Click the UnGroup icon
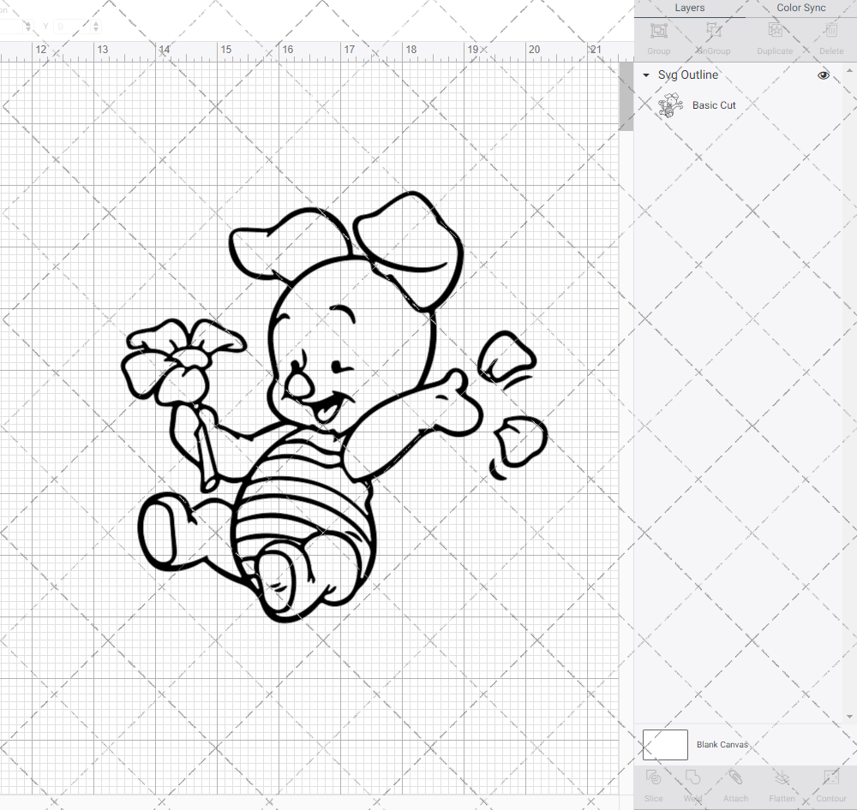Image resolution: width=857 pixels, height=810 pixels. point(712,36)
